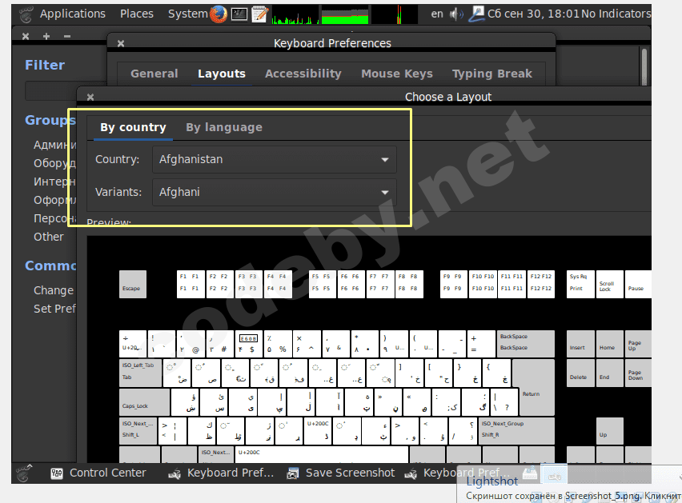Click the minus button in Control Center titlebar
The width and height of the screenshot is (682, 503).
(x=67, y=37)
